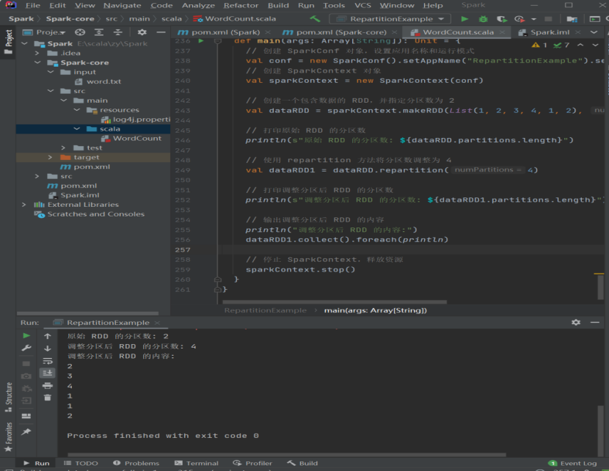
Task: Rerun program in Run panel
Action: pos(26,335)
